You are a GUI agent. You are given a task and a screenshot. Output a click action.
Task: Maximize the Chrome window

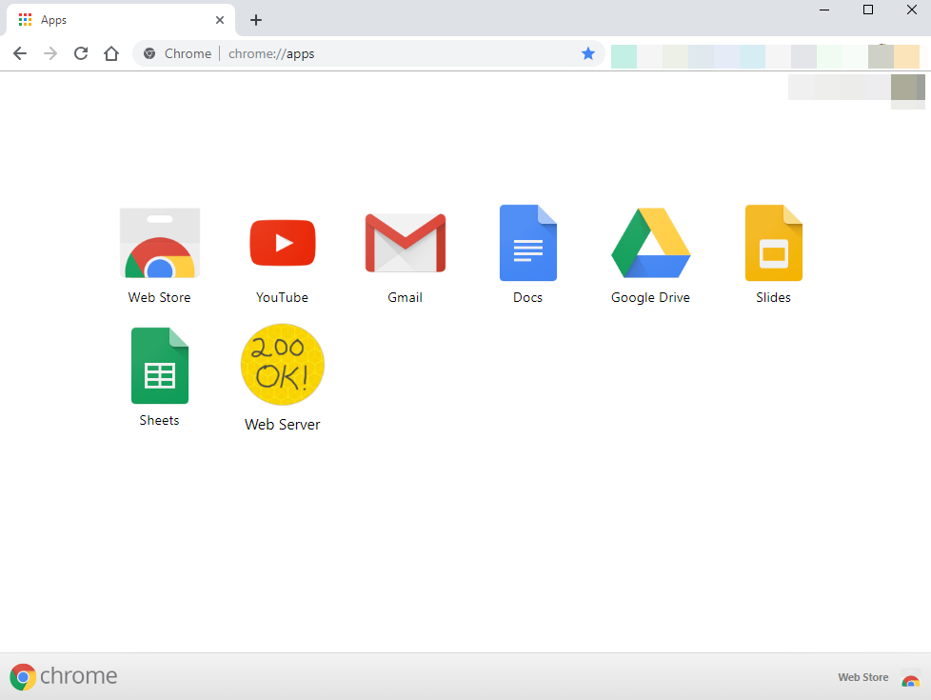(x=868, y=10)
